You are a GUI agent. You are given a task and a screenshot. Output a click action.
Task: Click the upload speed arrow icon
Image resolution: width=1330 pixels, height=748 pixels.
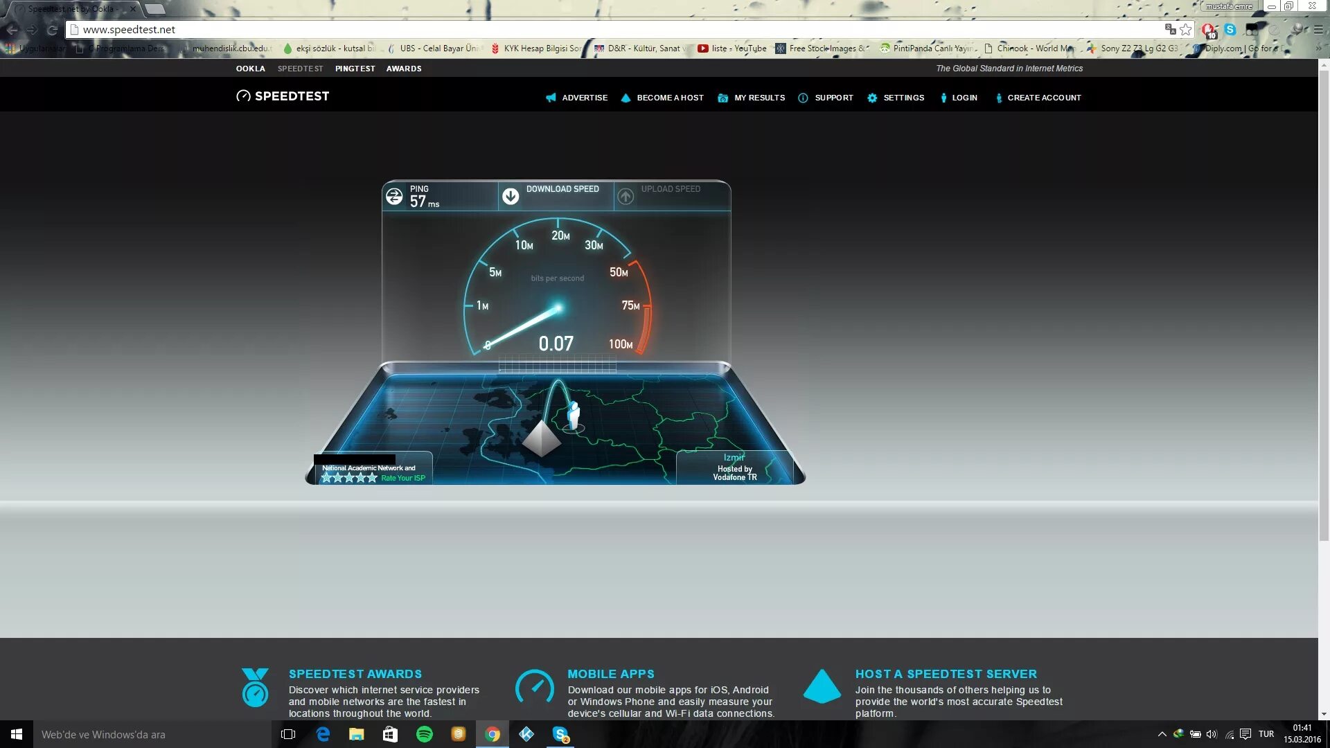click(x=626, y=197)
